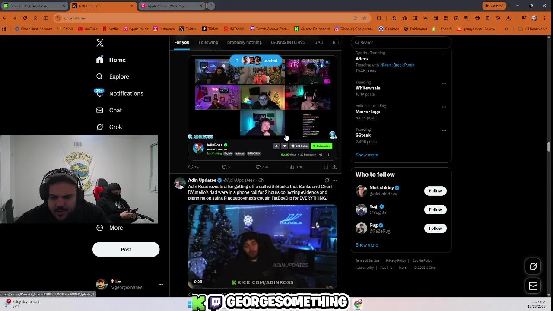Click into the X Search field
Image resolution: width=553 pixels, height=311 pixels.
pyautogui.click(x=401, y=42)
